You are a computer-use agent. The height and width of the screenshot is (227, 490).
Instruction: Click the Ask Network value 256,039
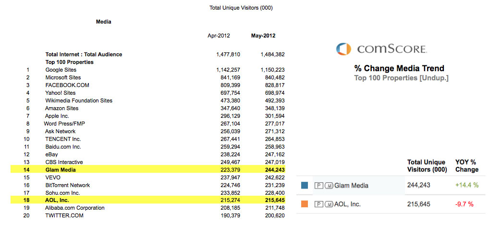pos(231,131)
